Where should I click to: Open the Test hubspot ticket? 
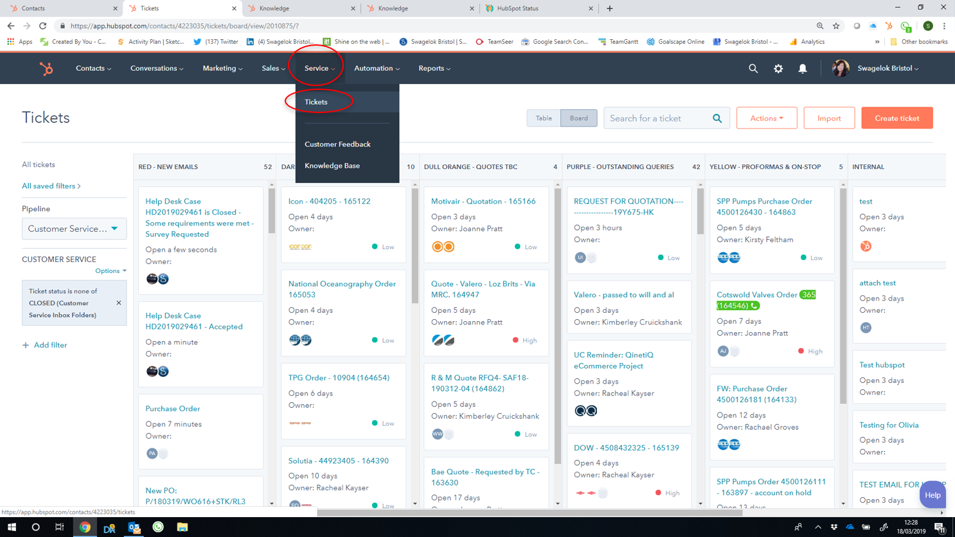(x=882, y=365)
